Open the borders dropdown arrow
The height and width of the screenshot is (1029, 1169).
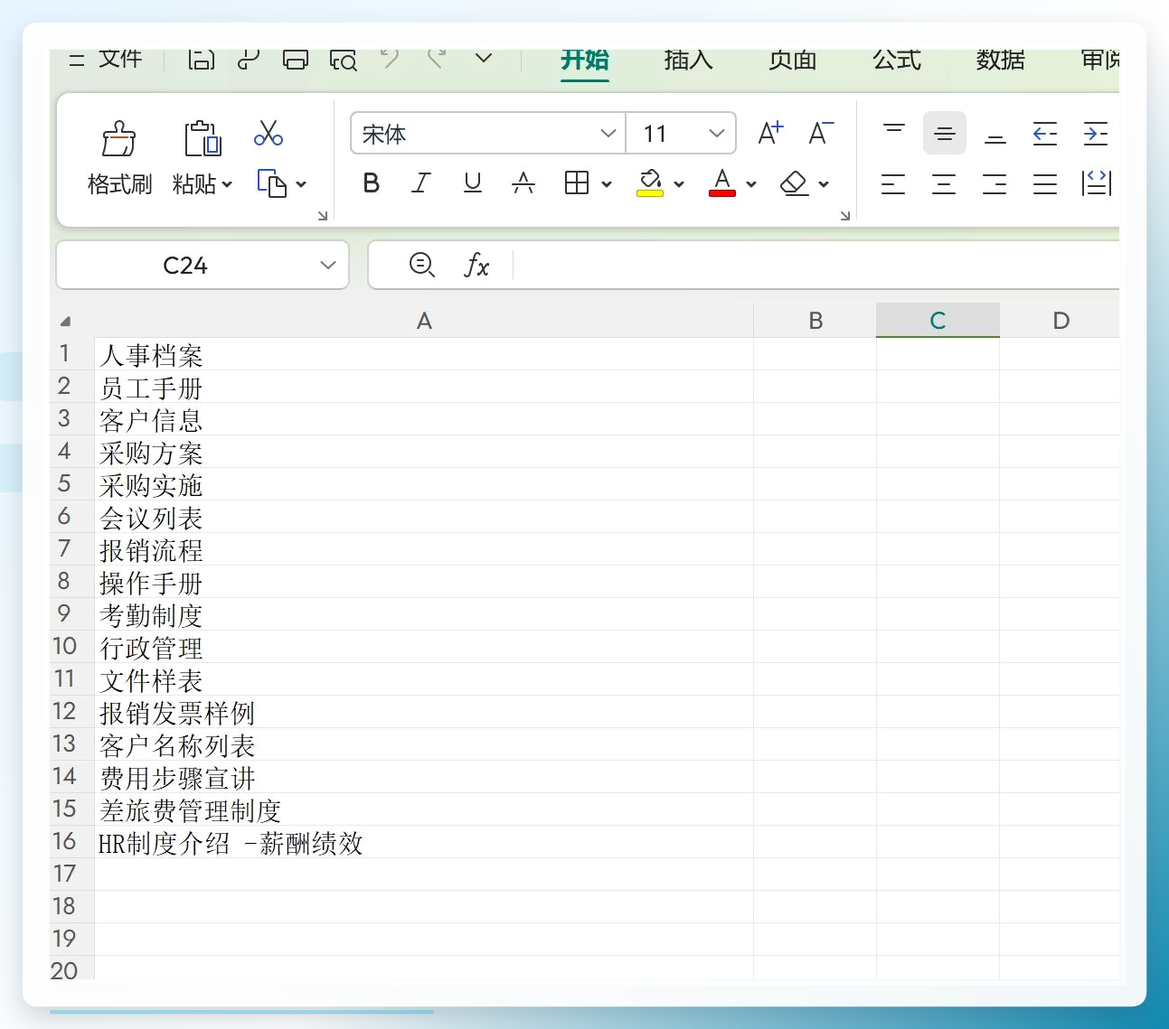607,184
